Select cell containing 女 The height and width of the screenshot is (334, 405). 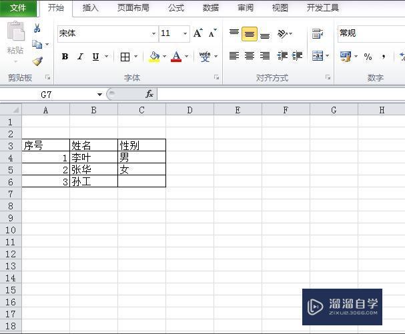point(142,169)
